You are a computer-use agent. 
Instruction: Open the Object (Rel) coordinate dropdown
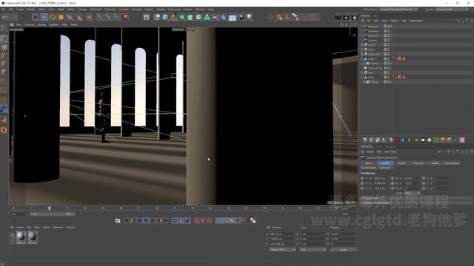pos(282,250)
